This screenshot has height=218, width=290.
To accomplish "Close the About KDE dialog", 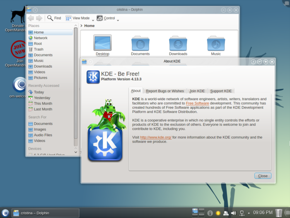I will click(x=263, y=176).
